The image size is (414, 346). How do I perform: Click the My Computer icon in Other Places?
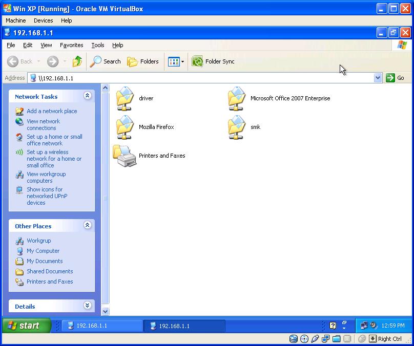tap(19, 251)
